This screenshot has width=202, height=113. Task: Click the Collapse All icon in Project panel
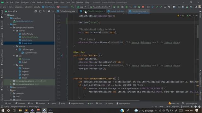(44, 11)
